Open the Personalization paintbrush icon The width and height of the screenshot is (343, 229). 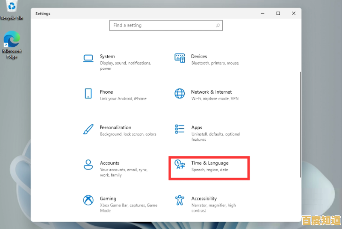(88, 129)
